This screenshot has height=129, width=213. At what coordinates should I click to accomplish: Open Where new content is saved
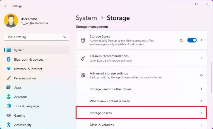click(141, 101)
